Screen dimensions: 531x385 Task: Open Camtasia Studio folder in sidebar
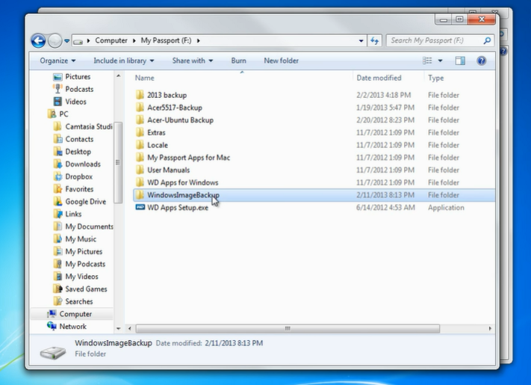[x=88, y=127]
